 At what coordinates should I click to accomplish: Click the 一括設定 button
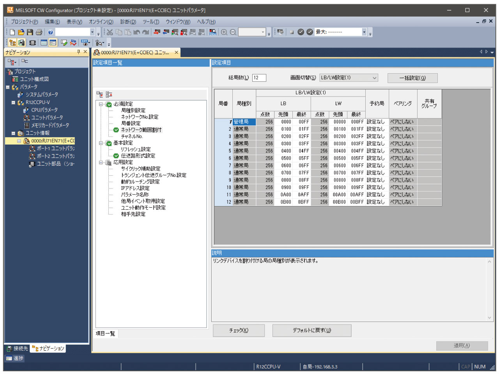[x=412, y=78]
